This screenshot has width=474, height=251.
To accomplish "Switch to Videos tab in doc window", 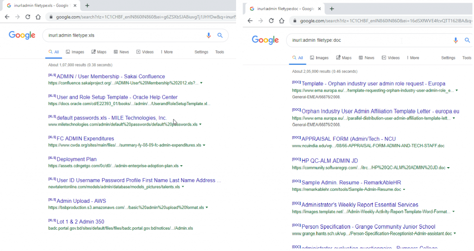I will [391, 58].
